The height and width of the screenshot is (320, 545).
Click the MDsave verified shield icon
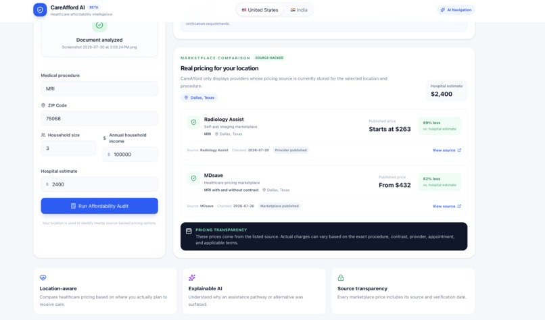click(193, 178)
